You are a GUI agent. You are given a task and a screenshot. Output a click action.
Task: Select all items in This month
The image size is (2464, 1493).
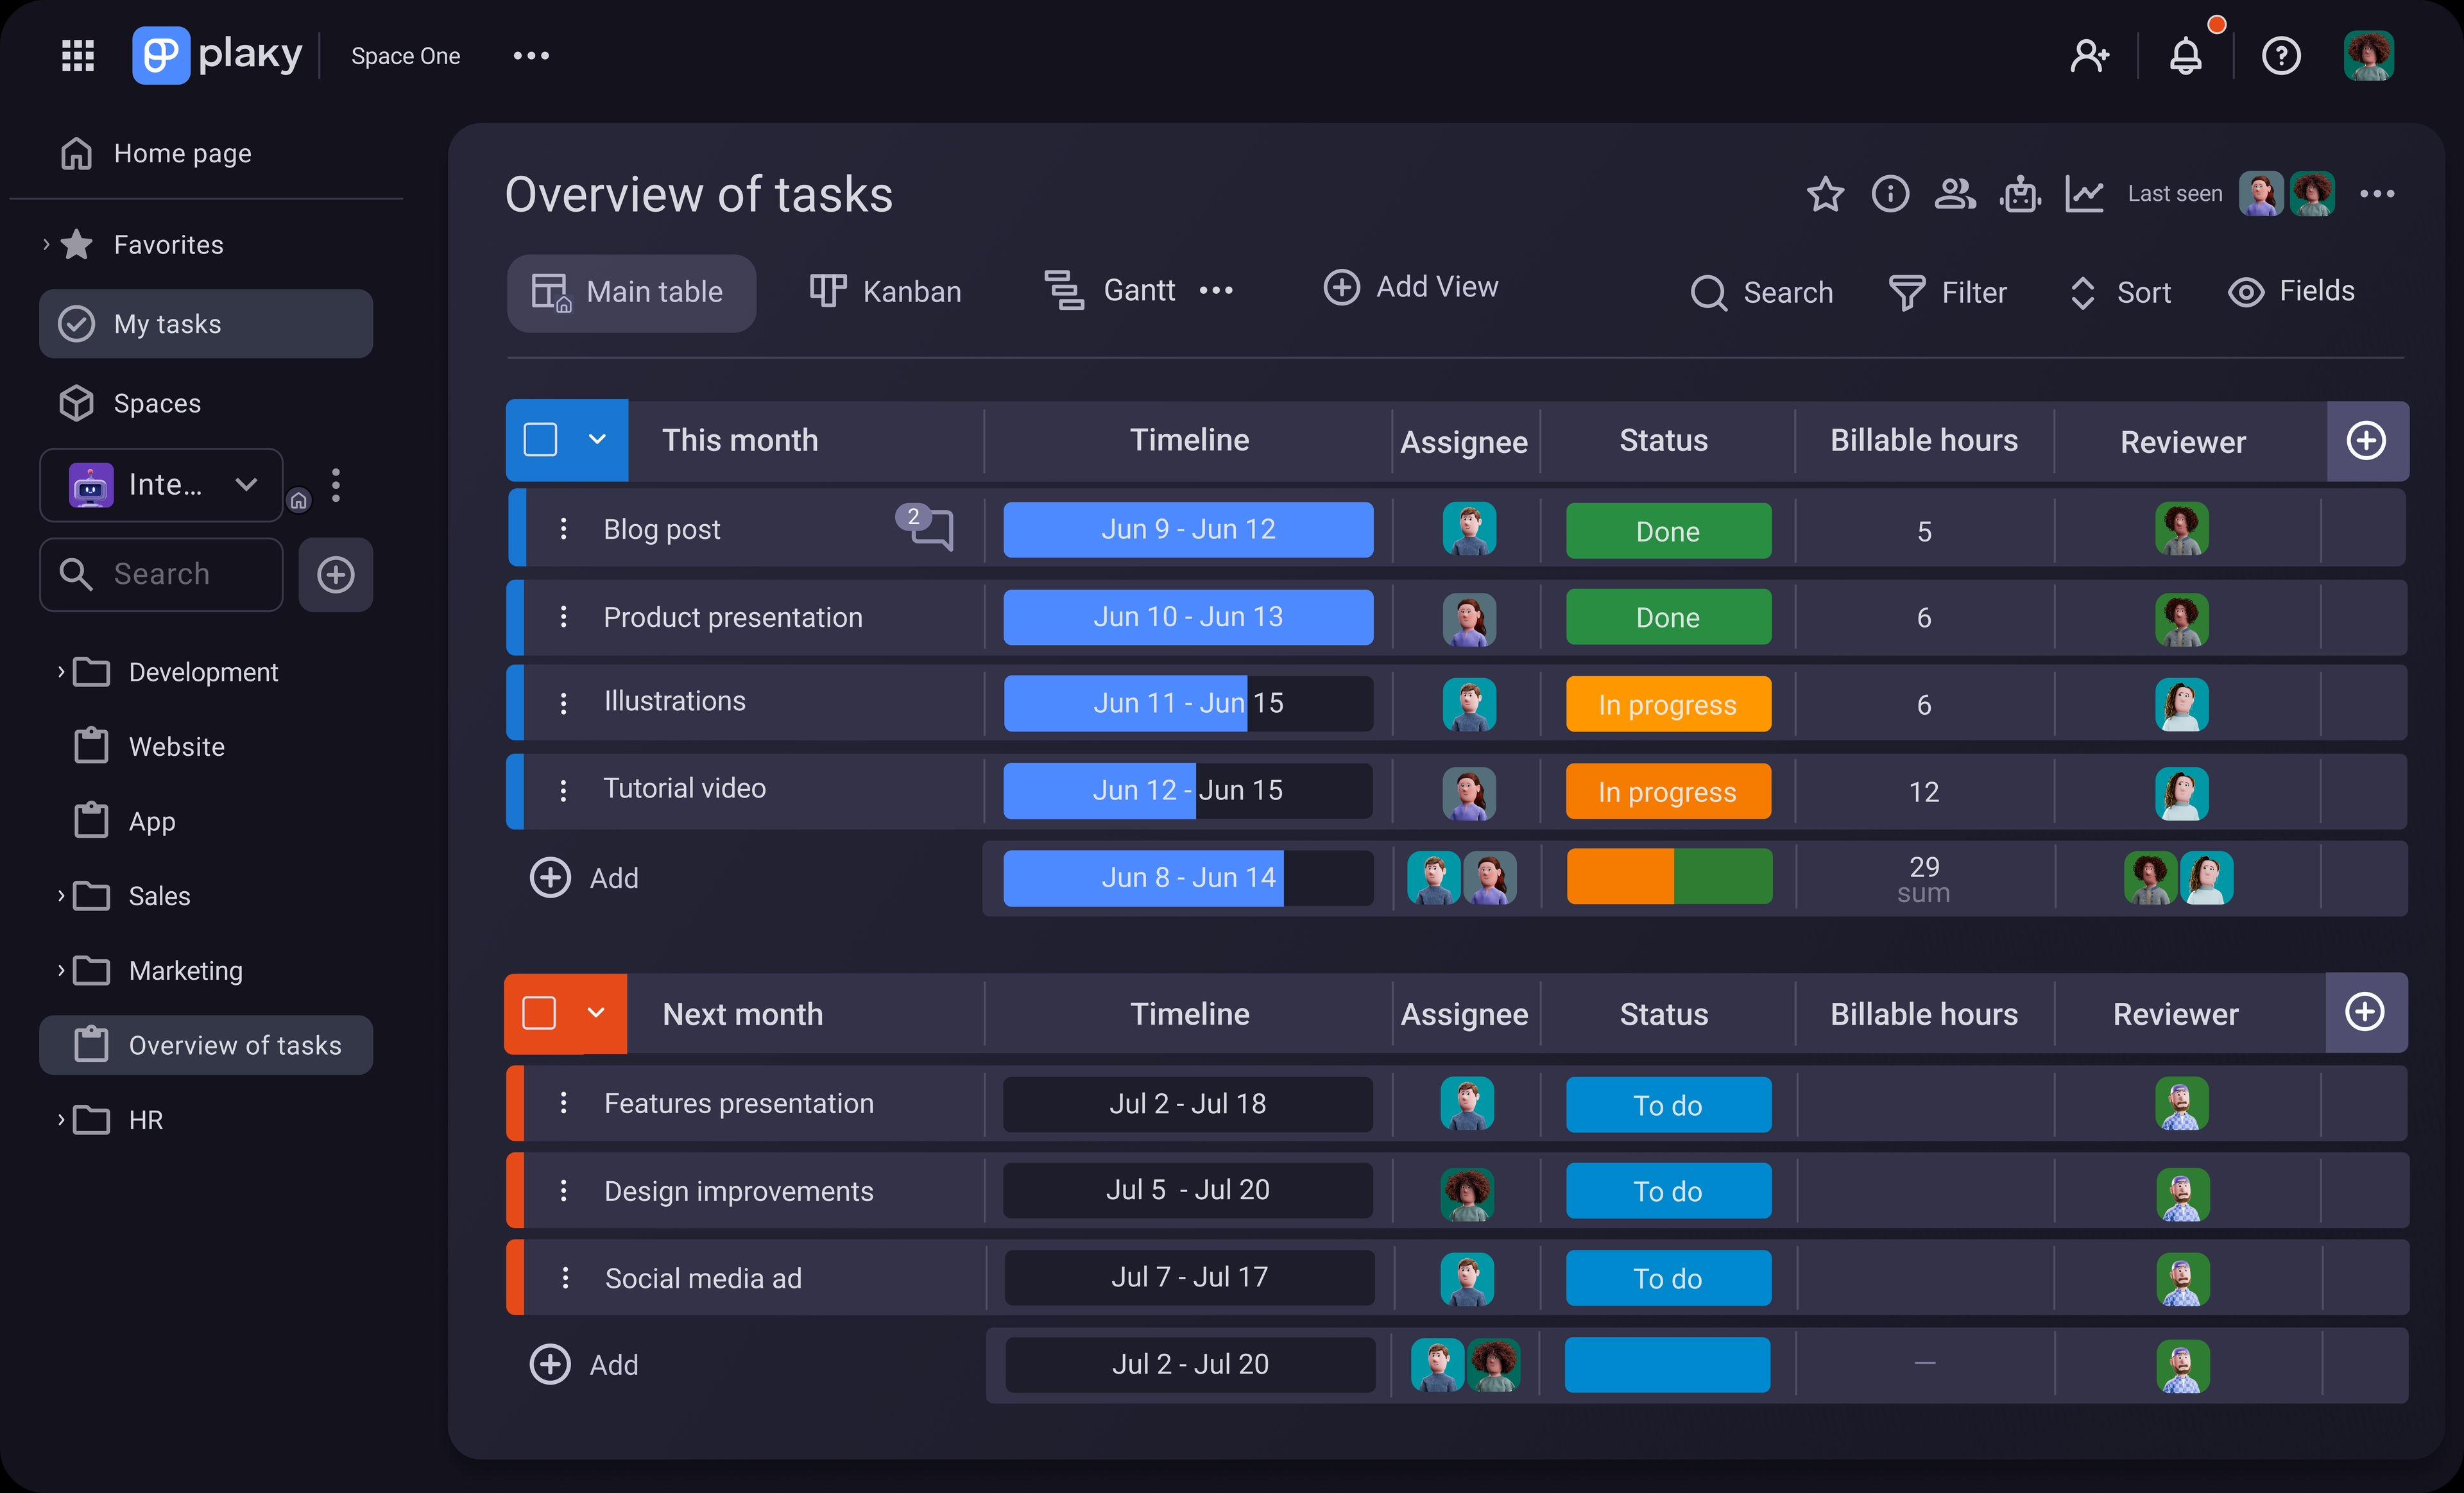(541, 440)
